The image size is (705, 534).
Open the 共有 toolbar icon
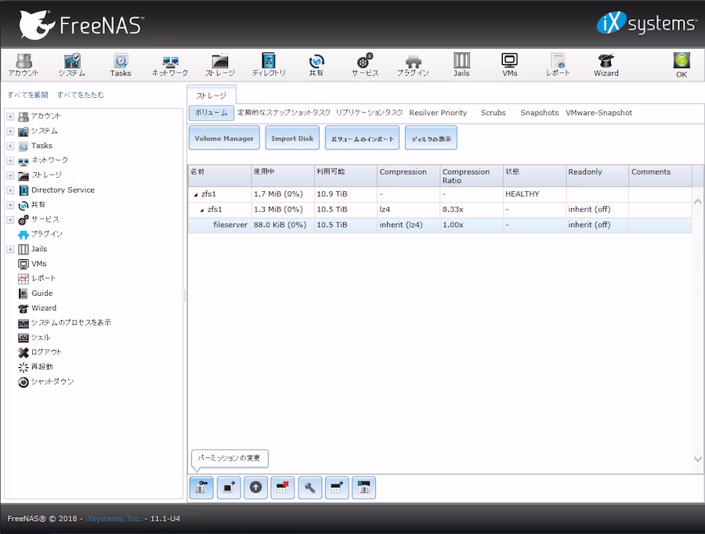(x=316, y=65)
